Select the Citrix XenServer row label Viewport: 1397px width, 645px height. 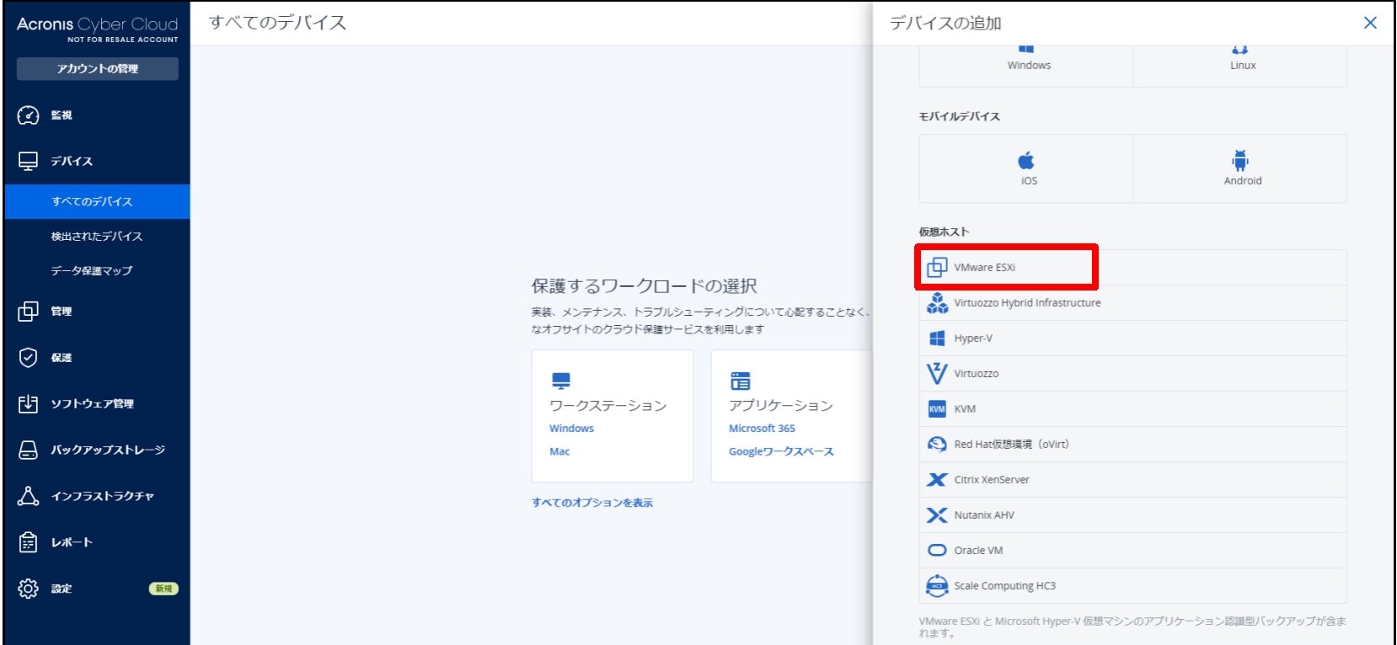click(x=992, y=480)
